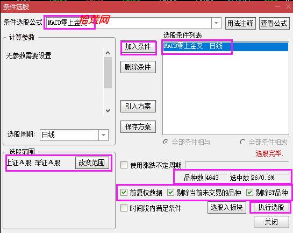293x233 pixels.
Task: Select the MACD零上金叉 日线 list row
Action: 226,46
